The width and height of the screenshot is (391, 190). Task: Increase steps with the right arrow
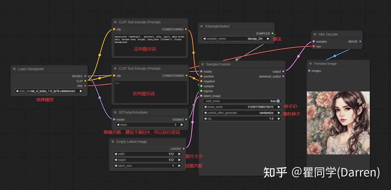(x=182, y=125)
